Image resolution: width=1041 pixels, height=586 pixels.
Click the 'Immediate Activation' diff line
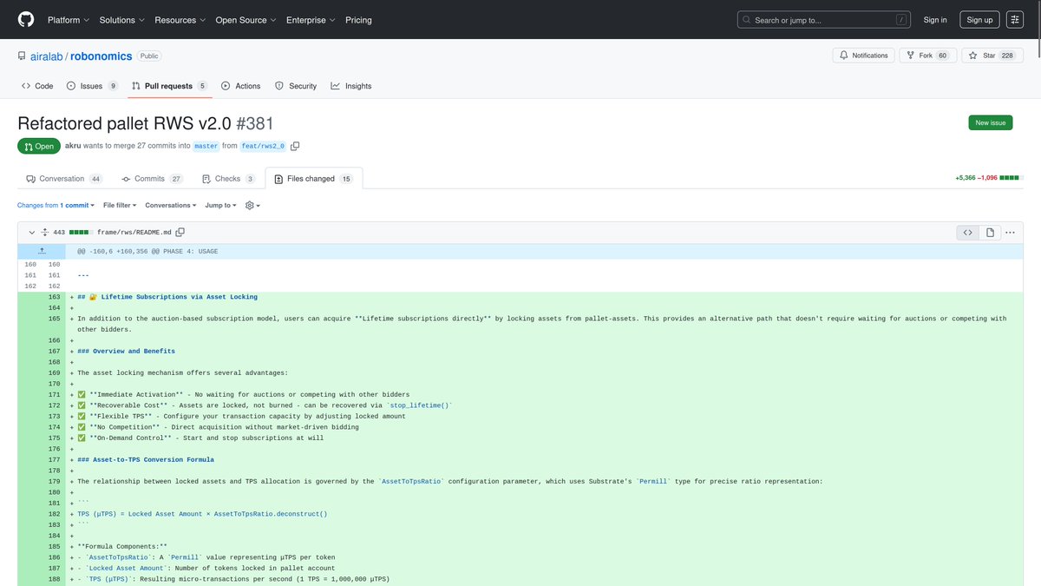(545, 395)
